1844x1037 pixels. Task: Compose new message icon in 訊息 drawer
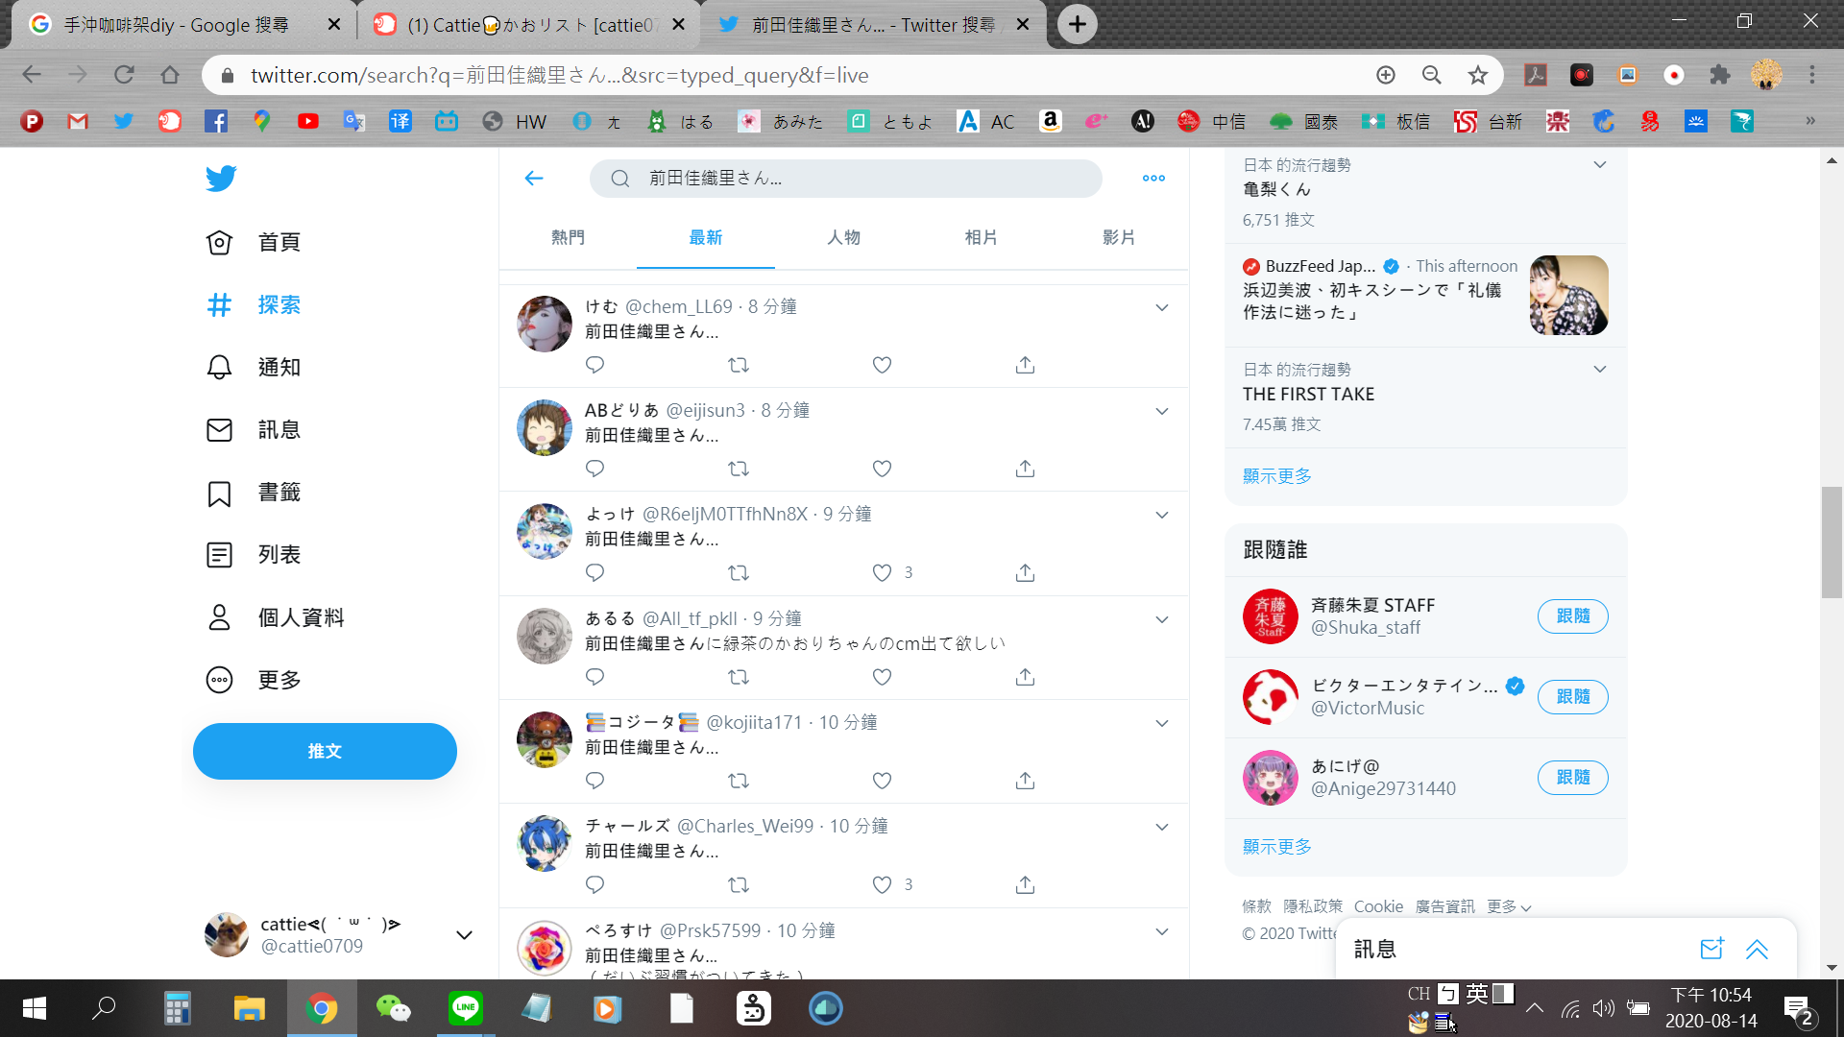1711,949
